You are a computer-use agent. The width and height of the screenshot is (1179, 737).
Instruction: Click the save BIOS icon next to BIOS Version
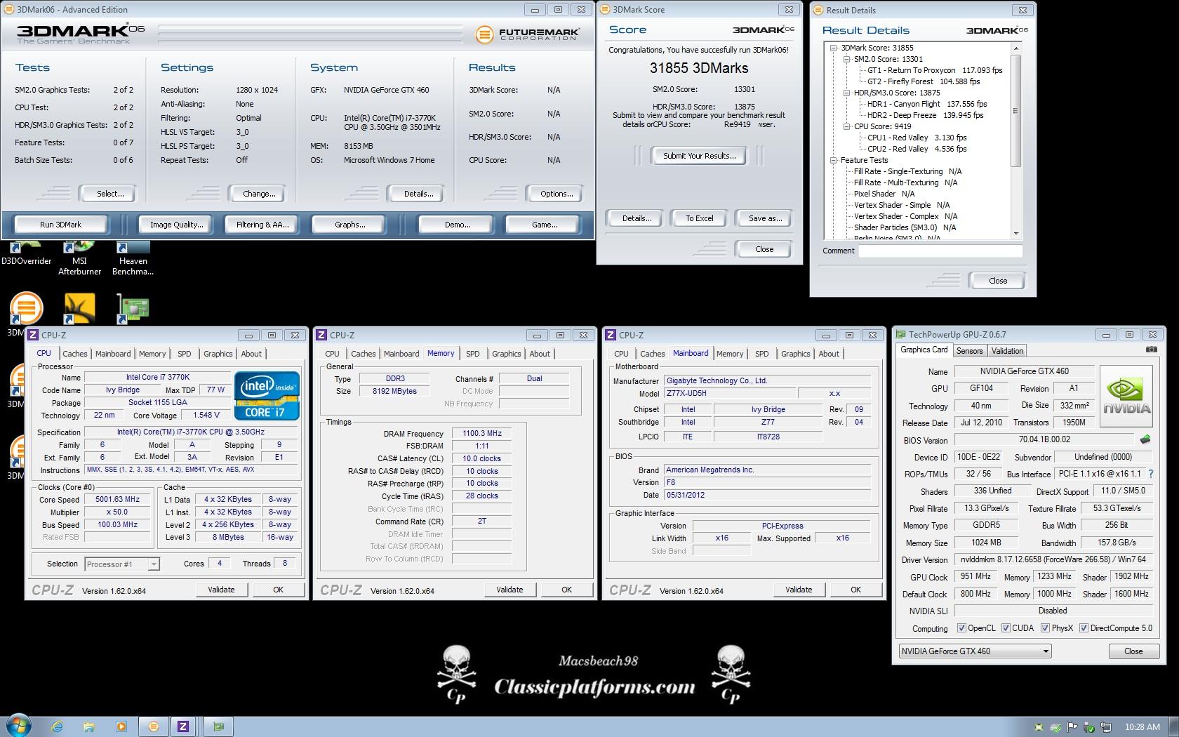(1145, 439)
